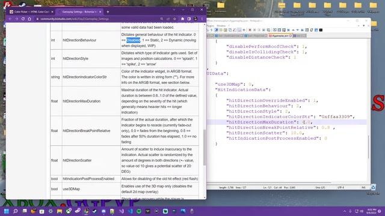This screenshot has width=385, height=216.
Task: Open the browser tab search chevron
Action: (174, 10)
